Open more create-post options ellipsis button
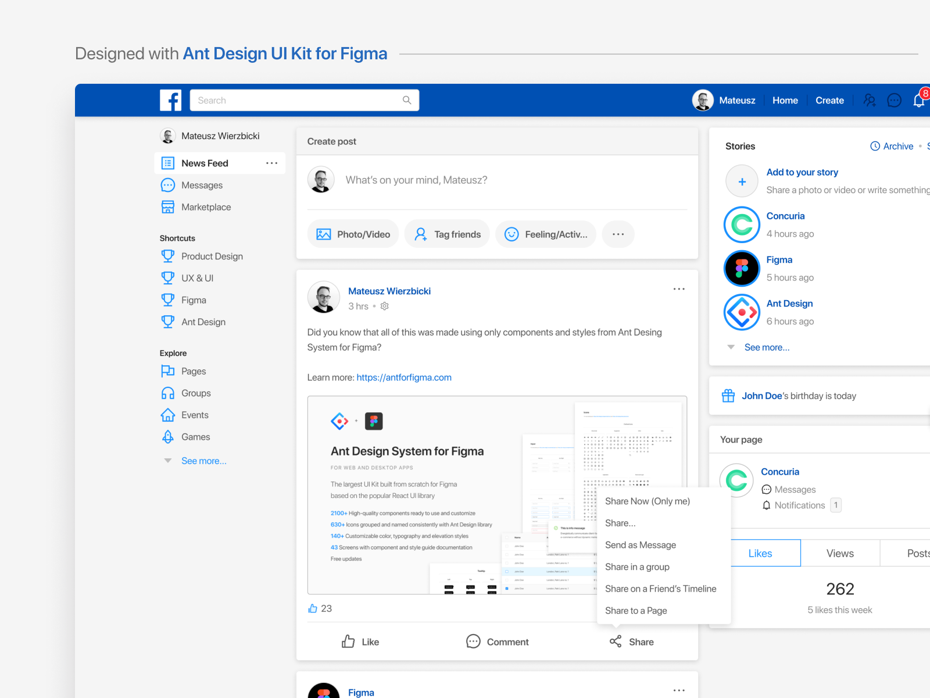 618,234
